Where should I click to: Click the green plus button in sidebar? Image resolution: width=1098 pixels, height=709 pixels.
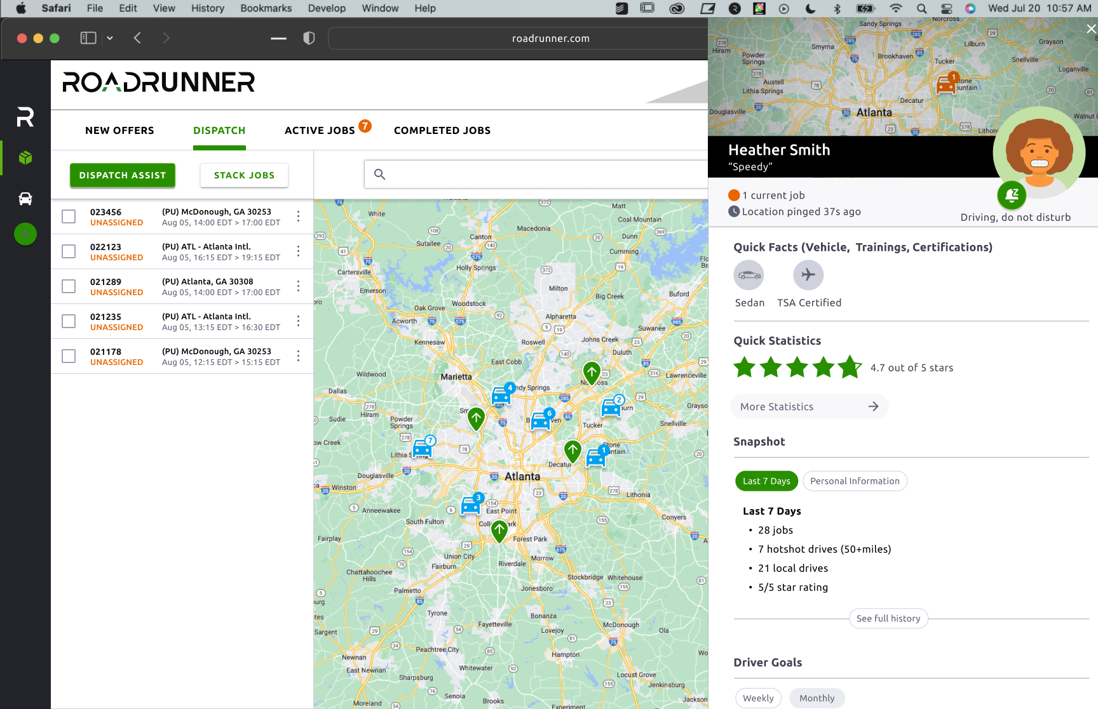point(25,234)
